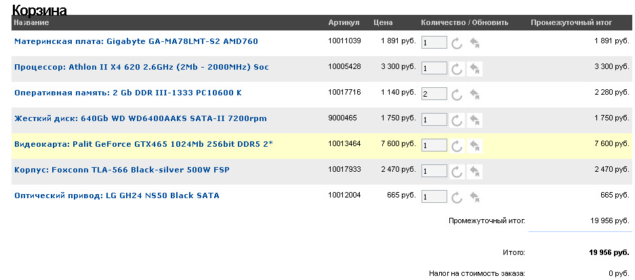Click the 0 руб. tax value
This screenshot has height=280, width=635.
(x=619, y=273)
